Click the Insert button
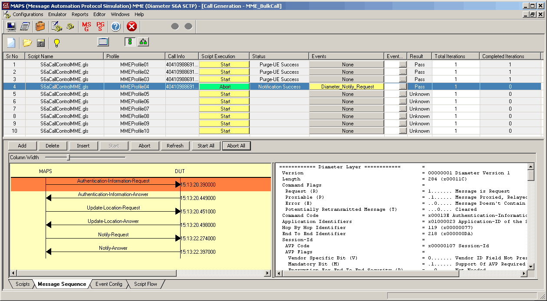 (83, 146)
